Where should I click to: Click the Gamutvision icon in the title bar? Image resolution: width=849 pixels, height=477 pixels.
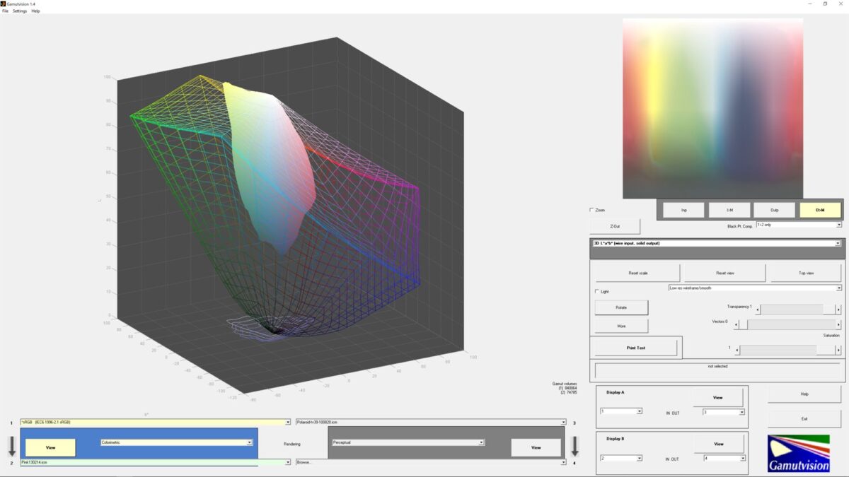[x=4, y=4]
